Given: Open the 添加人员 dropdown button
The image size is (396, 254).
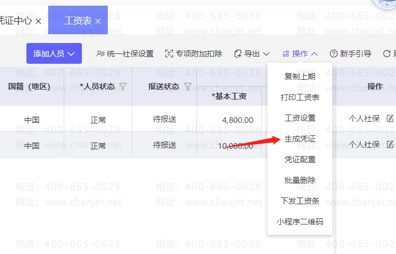Looking at the screenshot, I should [54, 53].
